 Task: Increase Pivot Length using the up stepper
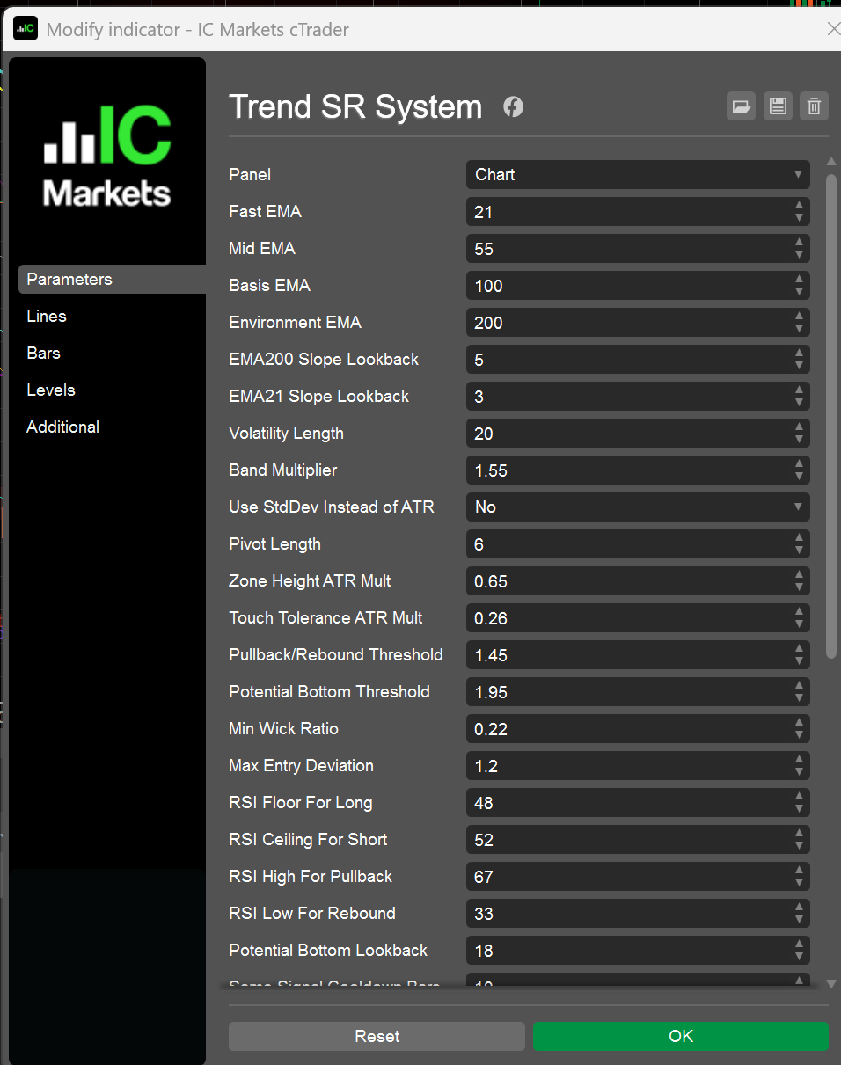click(799, 538)
